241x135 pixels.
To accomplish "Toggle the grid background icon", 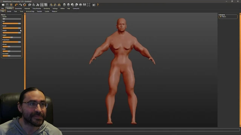I will click(x=42, y=5).
